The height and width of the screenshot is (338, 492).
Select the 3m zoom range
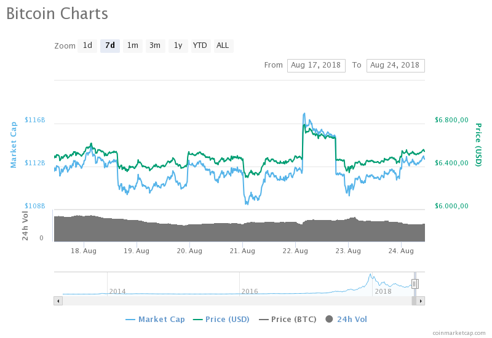pyautogui.click(x=156, y=45)
